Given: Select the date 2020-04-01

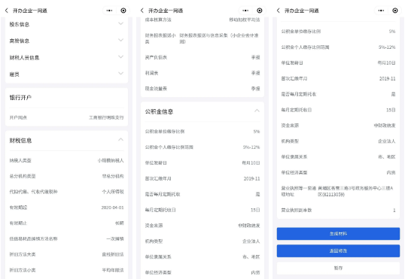Looking at the screenshot, I should tap(112, 208).
